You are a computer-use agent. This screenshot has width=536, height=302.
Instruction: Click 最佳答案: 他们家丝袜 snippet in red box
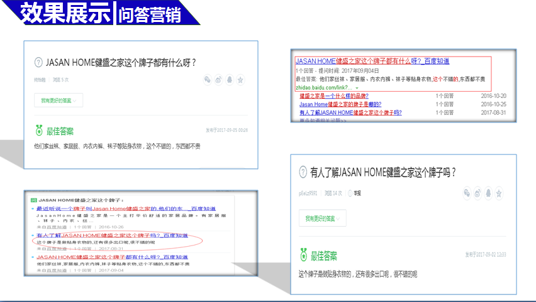pyautogui.click(x=391, y=79)
